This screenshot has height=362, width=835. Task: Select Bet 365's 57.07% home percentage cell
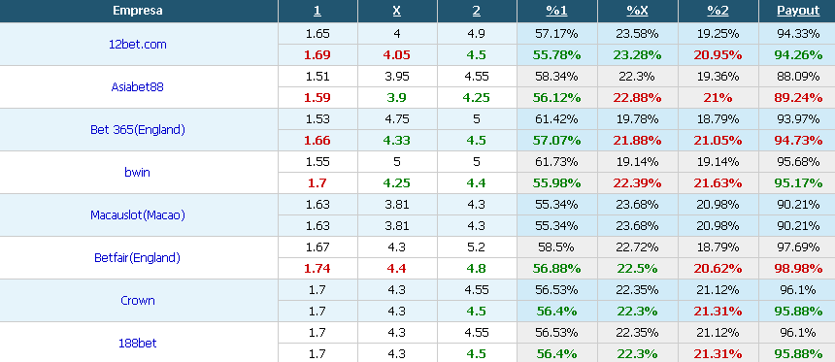(557, 141)
